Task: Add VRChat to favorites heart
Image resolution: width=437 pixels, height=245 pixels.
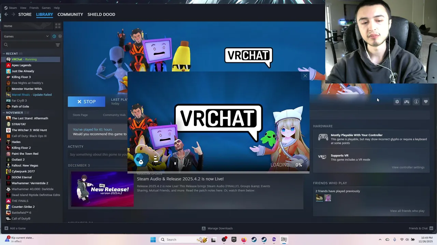Action: point(426,101)
